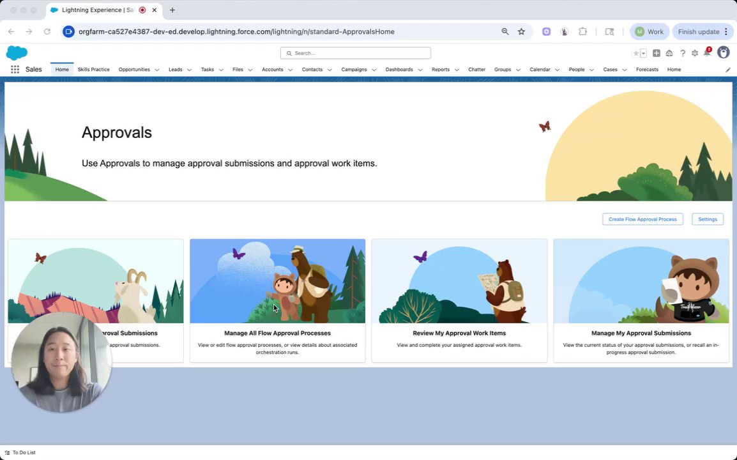Open the Accounts tab

pyautogui.click(x=273, y=70)
